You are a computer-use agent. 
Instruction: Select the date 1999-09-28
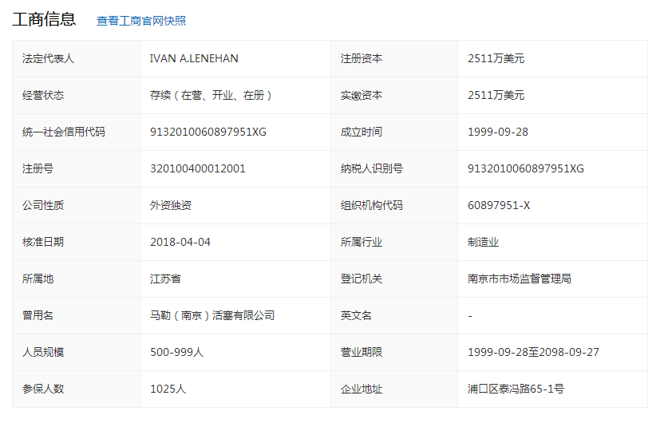[498, 132]
